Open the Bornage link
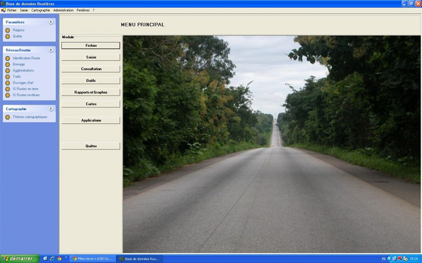 click(x=19, y=64)
